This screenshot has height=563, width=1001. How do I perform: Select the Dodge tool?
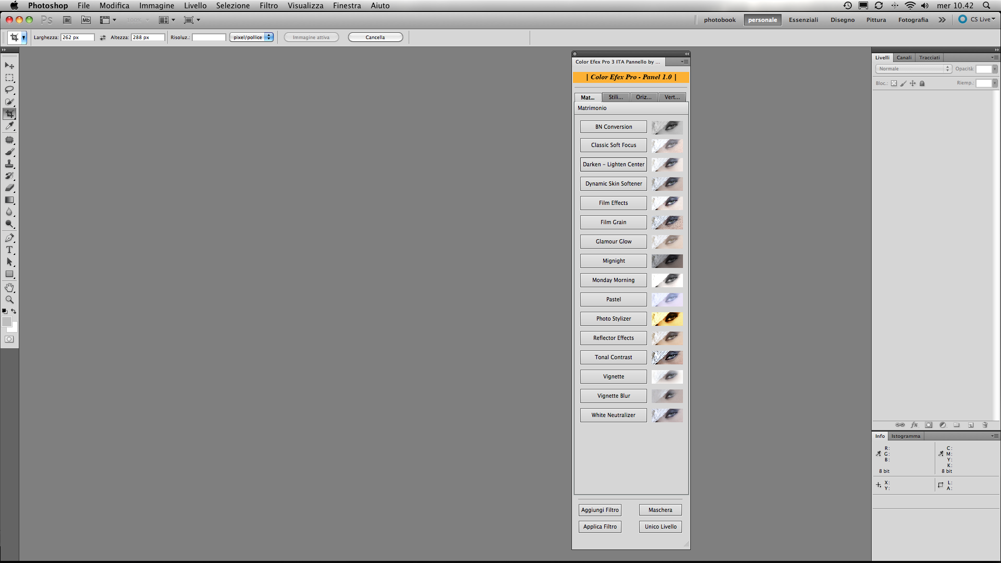(x=9, y=224)
